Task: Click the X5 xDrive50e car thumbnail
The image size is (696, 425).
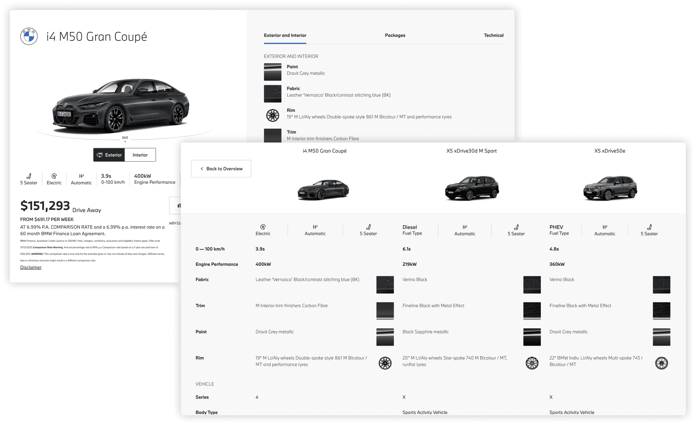Action: 610,188
